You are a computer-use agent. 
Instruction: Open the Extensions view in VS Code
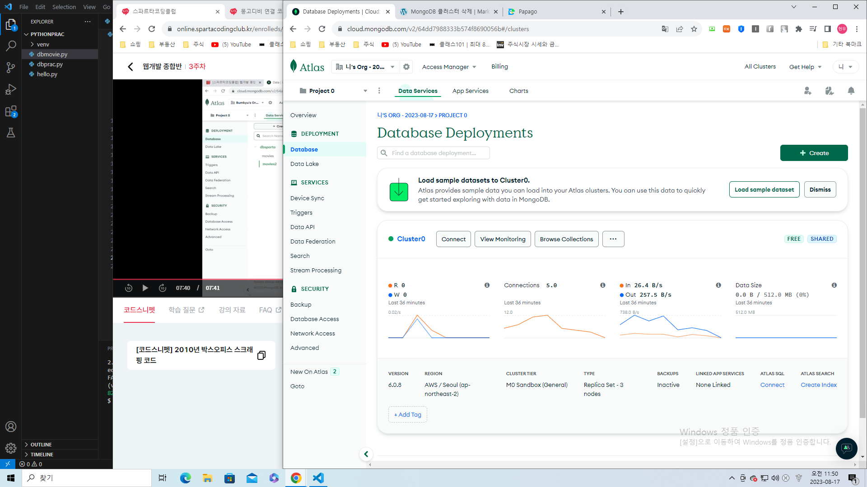[11, 111]
